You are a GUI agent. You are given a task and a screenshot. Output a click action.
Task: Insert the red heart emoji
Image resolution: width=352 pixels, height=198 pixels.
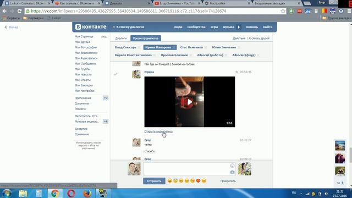tap(198, 181)
